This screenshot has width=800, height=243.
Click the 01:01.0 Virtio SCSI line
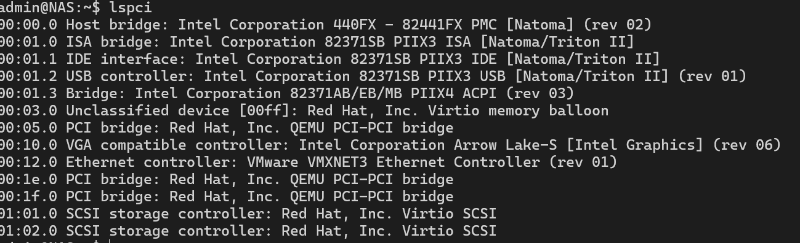pos(248,214)
